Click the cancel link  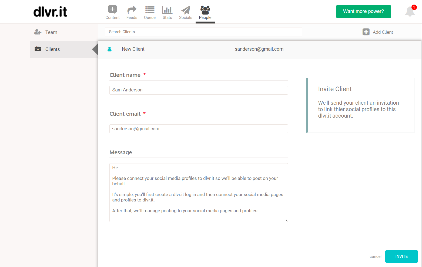click(x=376, y=256)
